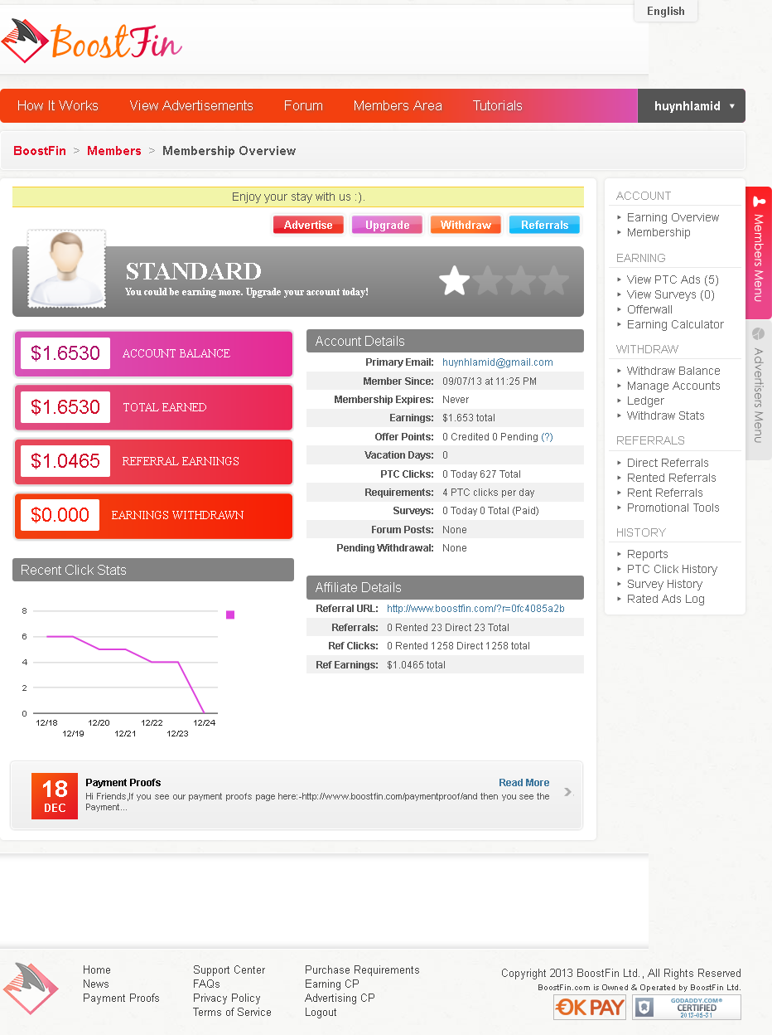The width and height of the screenshot is (772, 1035).
Task: Open Rented Referrals
Action: (671, 478)
